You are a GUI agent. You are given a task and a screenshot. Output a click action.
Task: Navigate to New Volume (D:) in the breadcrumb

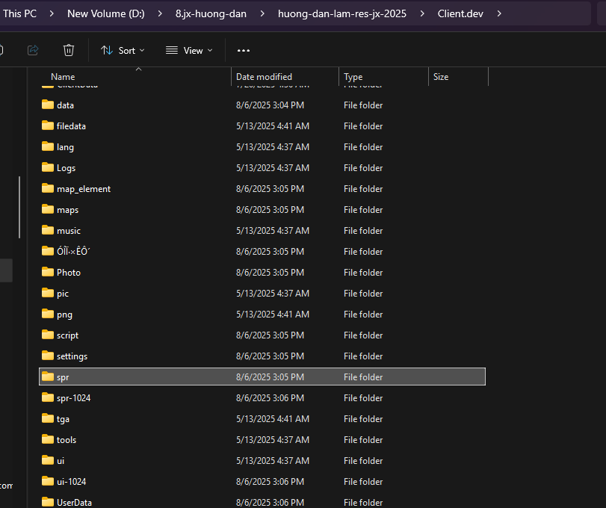(106, 13)
